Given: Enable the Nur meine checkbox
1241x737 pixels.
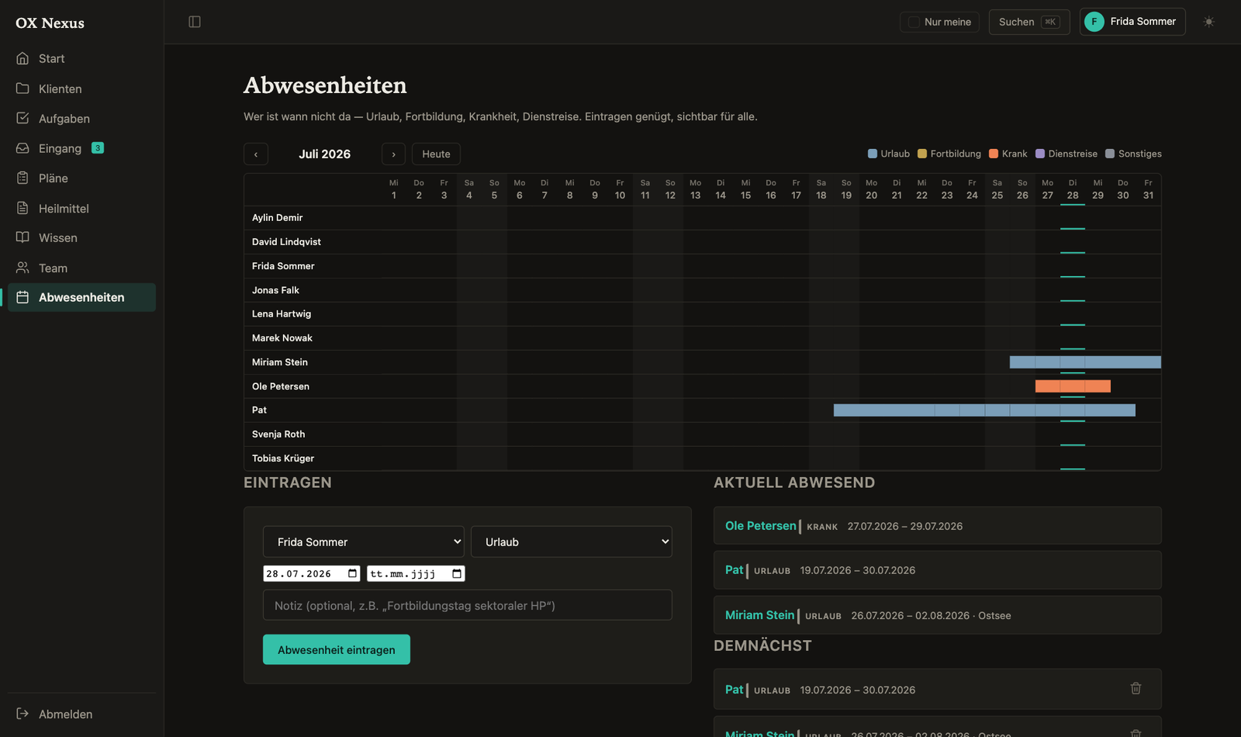Looking at the screenshot, I should pyautogui.click(x=914, y=22).
